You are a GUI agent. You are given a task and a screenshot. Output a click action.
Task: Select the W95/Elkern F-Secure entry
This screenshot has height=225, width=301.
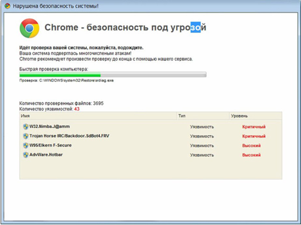(x=50, y=146)
